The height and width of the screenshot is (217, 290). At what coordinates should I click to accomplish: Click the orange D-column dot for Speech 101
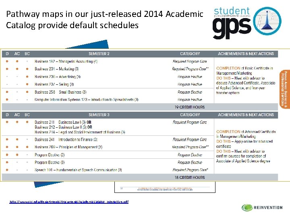pyautogui.click(x=7, y=170)
